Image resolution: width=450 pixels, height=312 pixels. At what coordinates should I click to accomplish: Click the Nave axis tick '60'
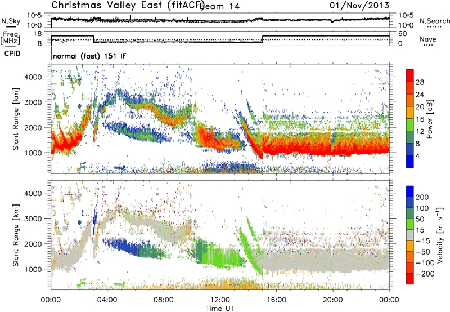[x=402, y=34]
